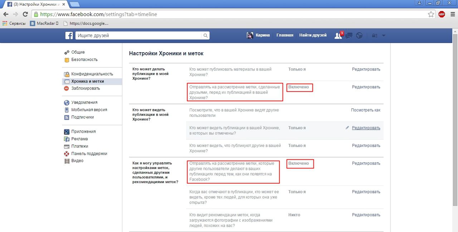This screenshot has height=232, width=458.
Task: Bookmark page with star icon
Action: (431, 14)
